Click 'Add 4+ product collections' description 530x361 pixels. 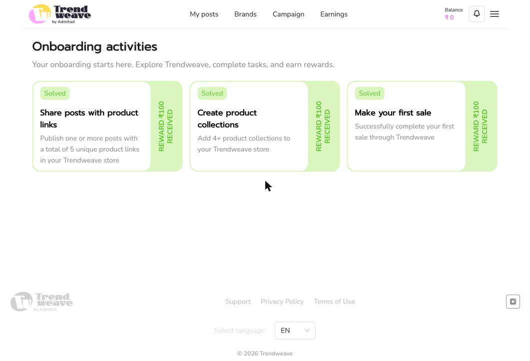tap(244, 144)
